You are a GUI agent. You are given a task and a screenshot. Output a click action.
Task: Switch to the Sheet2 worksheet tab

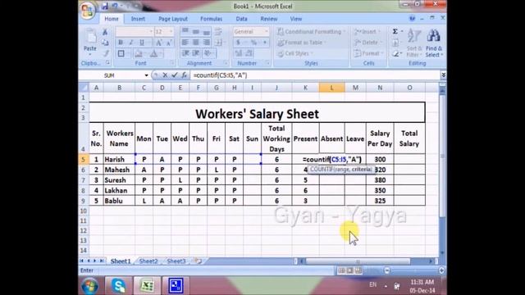(148, 261)
